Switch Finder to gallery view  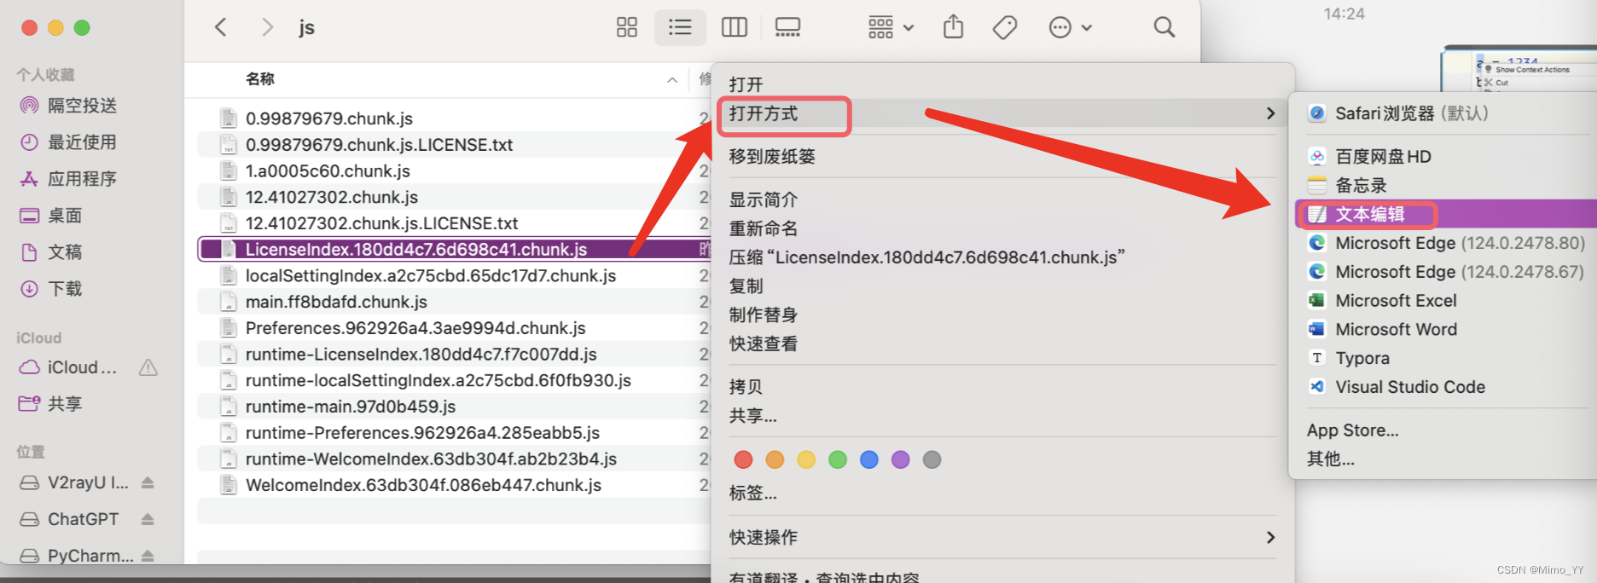click(787, 28)
